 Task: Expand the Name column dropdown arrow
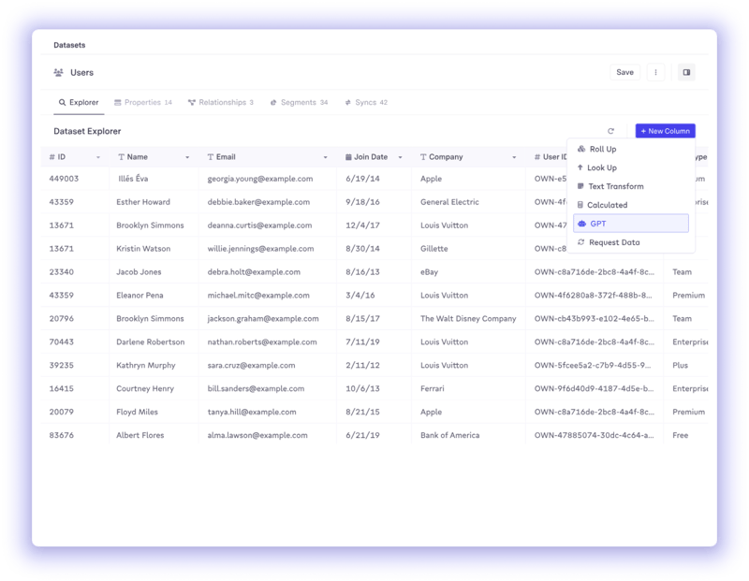[x=187, y=157]
